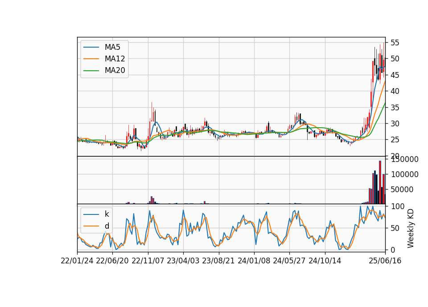428x307 pixels.
Task: Click the orange MA12 legend line sample
Action: coord(91,59)
